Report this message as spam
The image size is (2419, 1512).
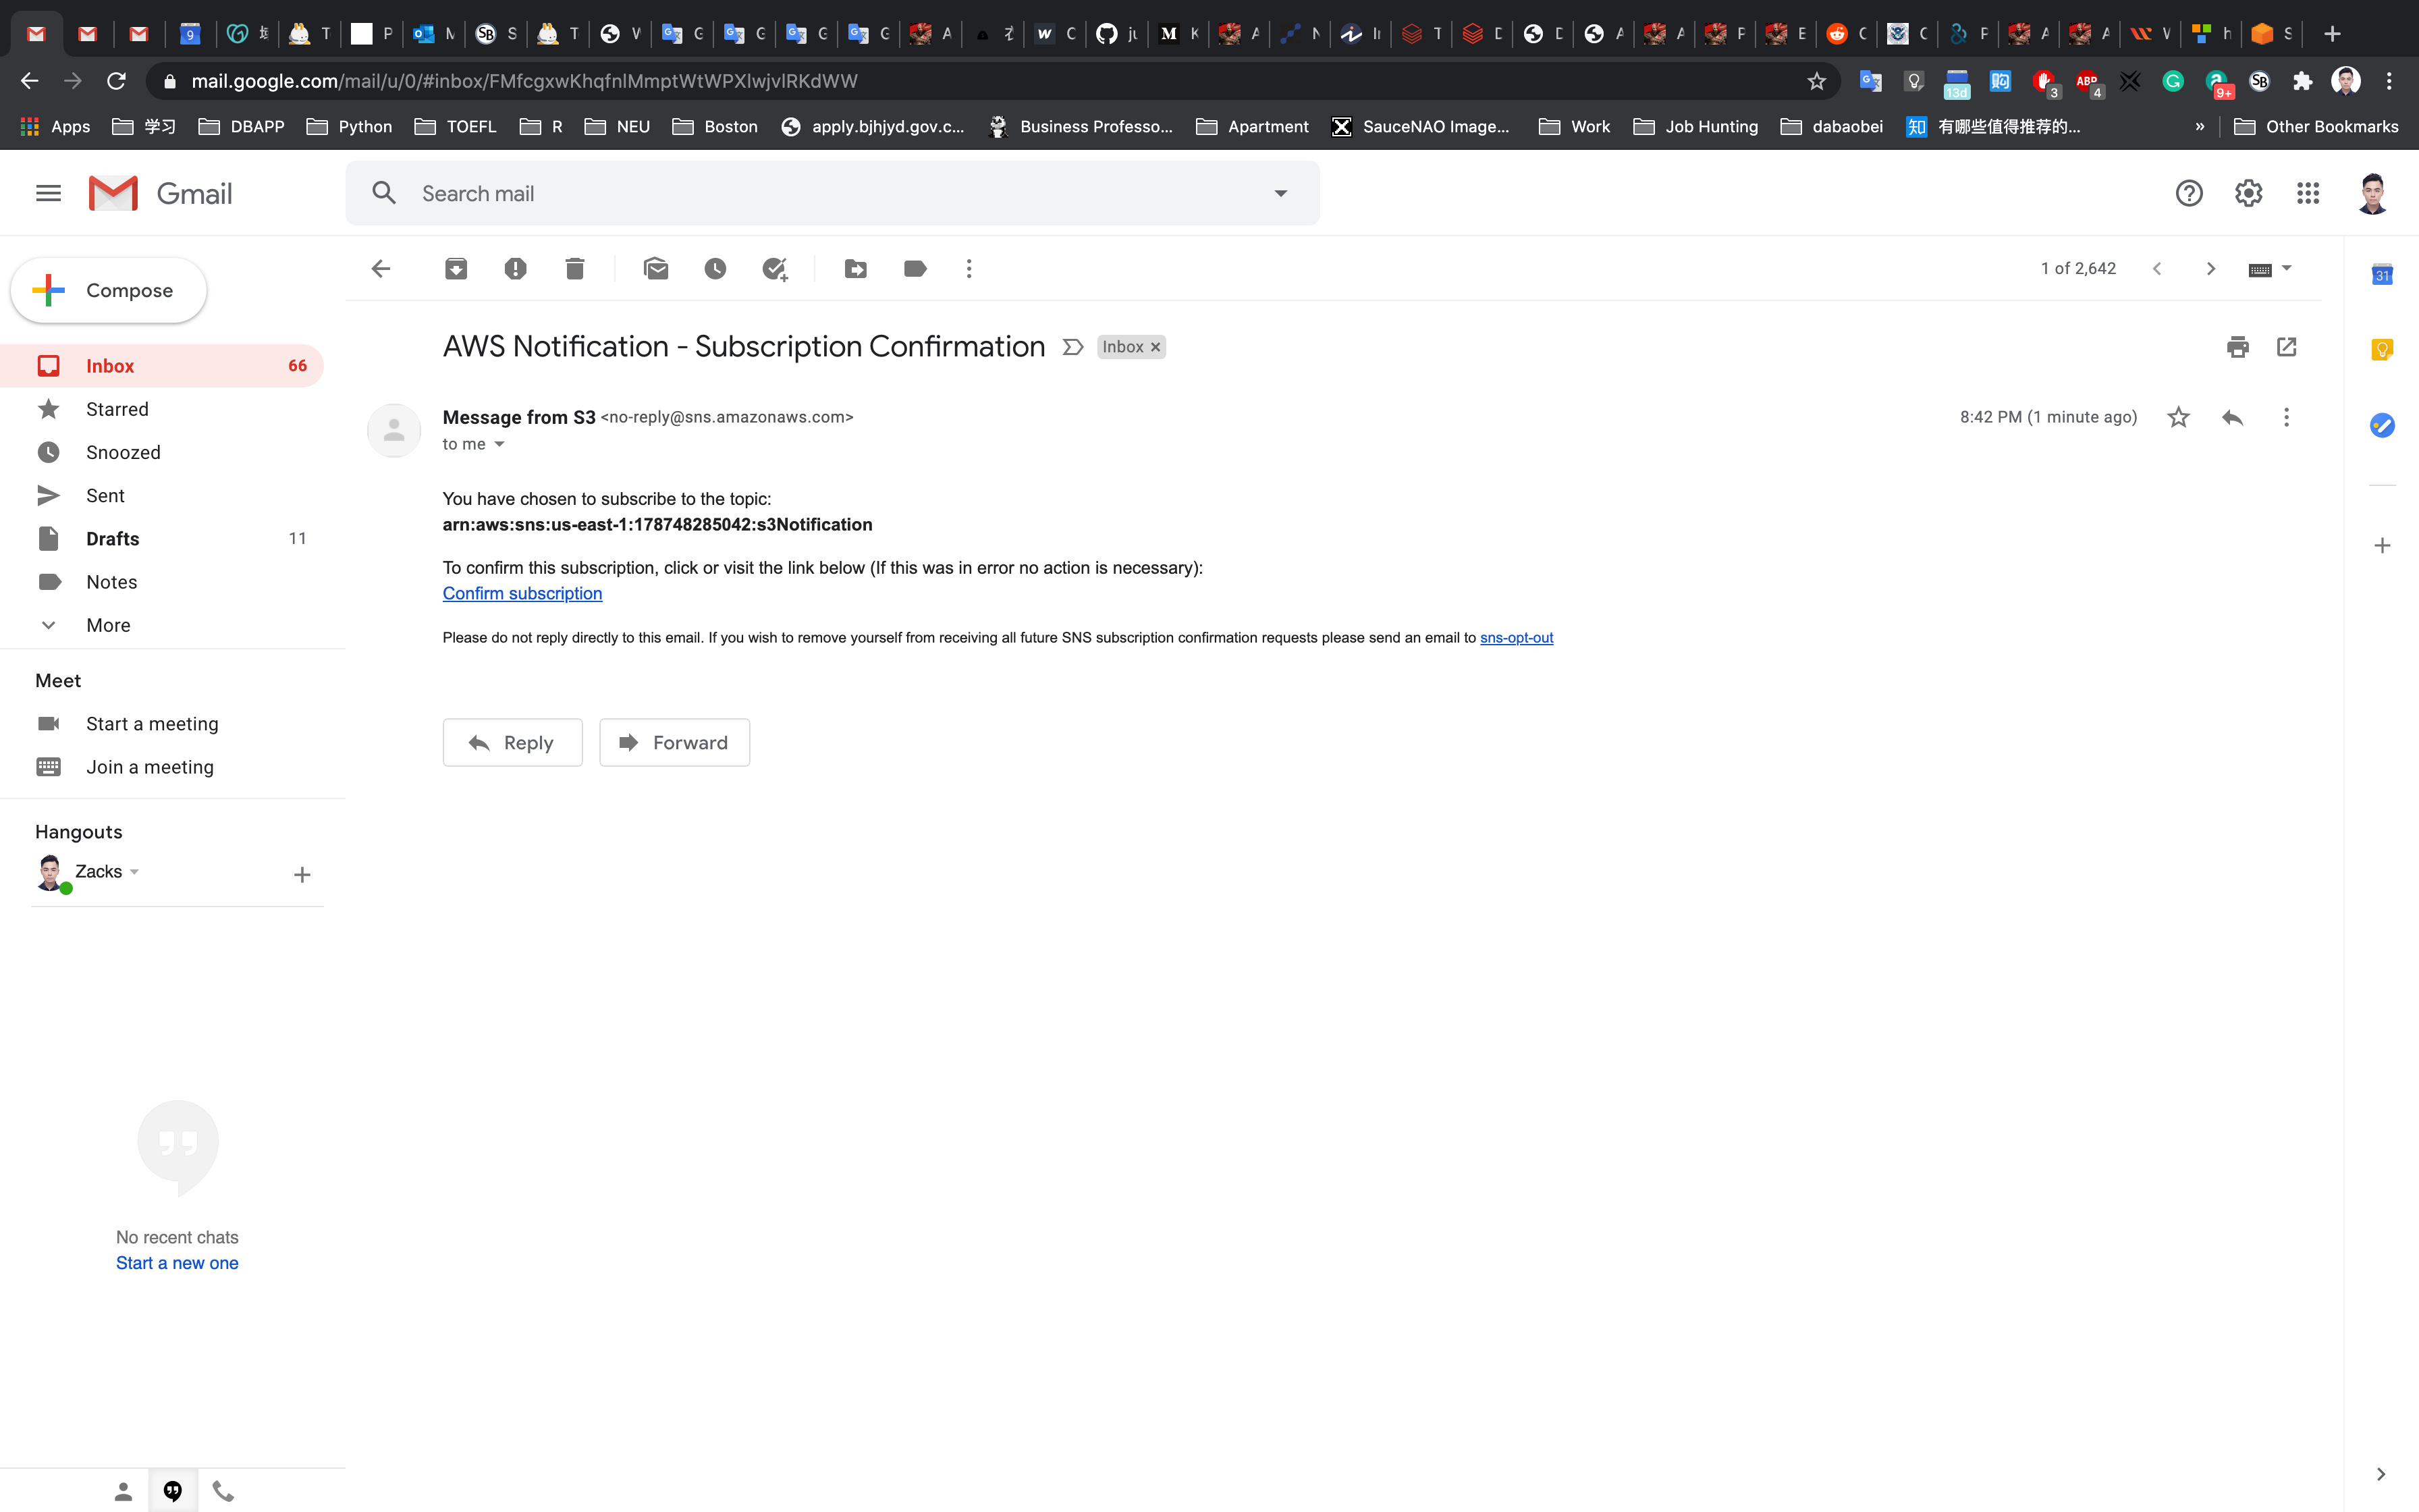[x=515, y=268]
